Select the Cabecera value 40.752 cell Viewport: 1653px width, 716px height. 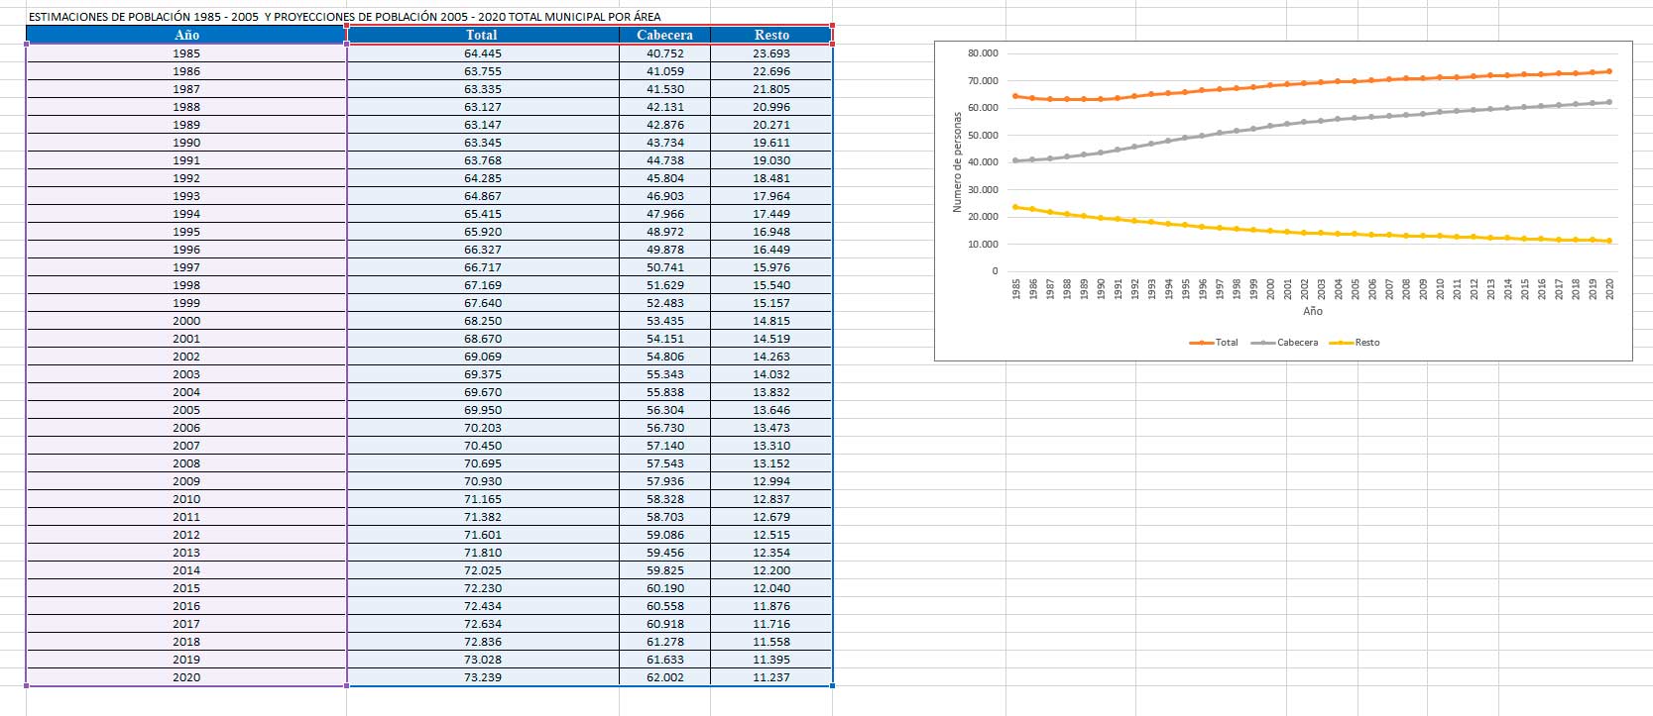click(664, 53)
